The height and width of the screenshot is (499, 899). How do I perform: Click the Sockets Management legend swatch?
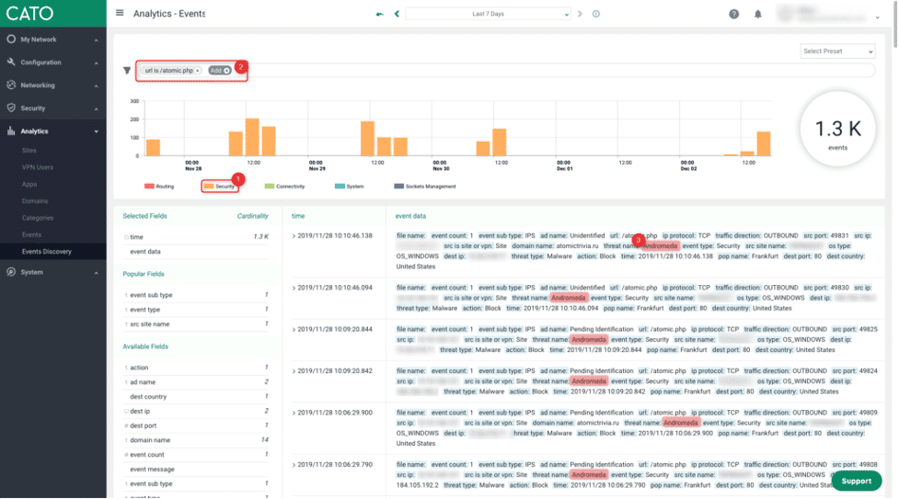(398, 187)
